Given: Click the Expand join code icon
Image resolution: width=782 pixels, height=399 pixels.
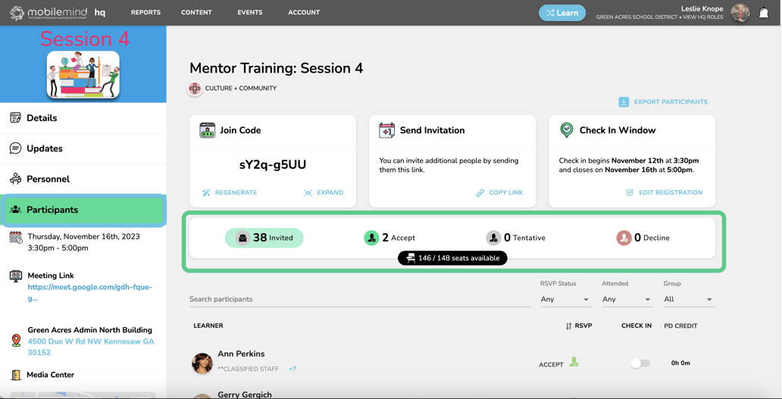Looking at the screenshot, I should pyautogui.click(x=308, y=193).
